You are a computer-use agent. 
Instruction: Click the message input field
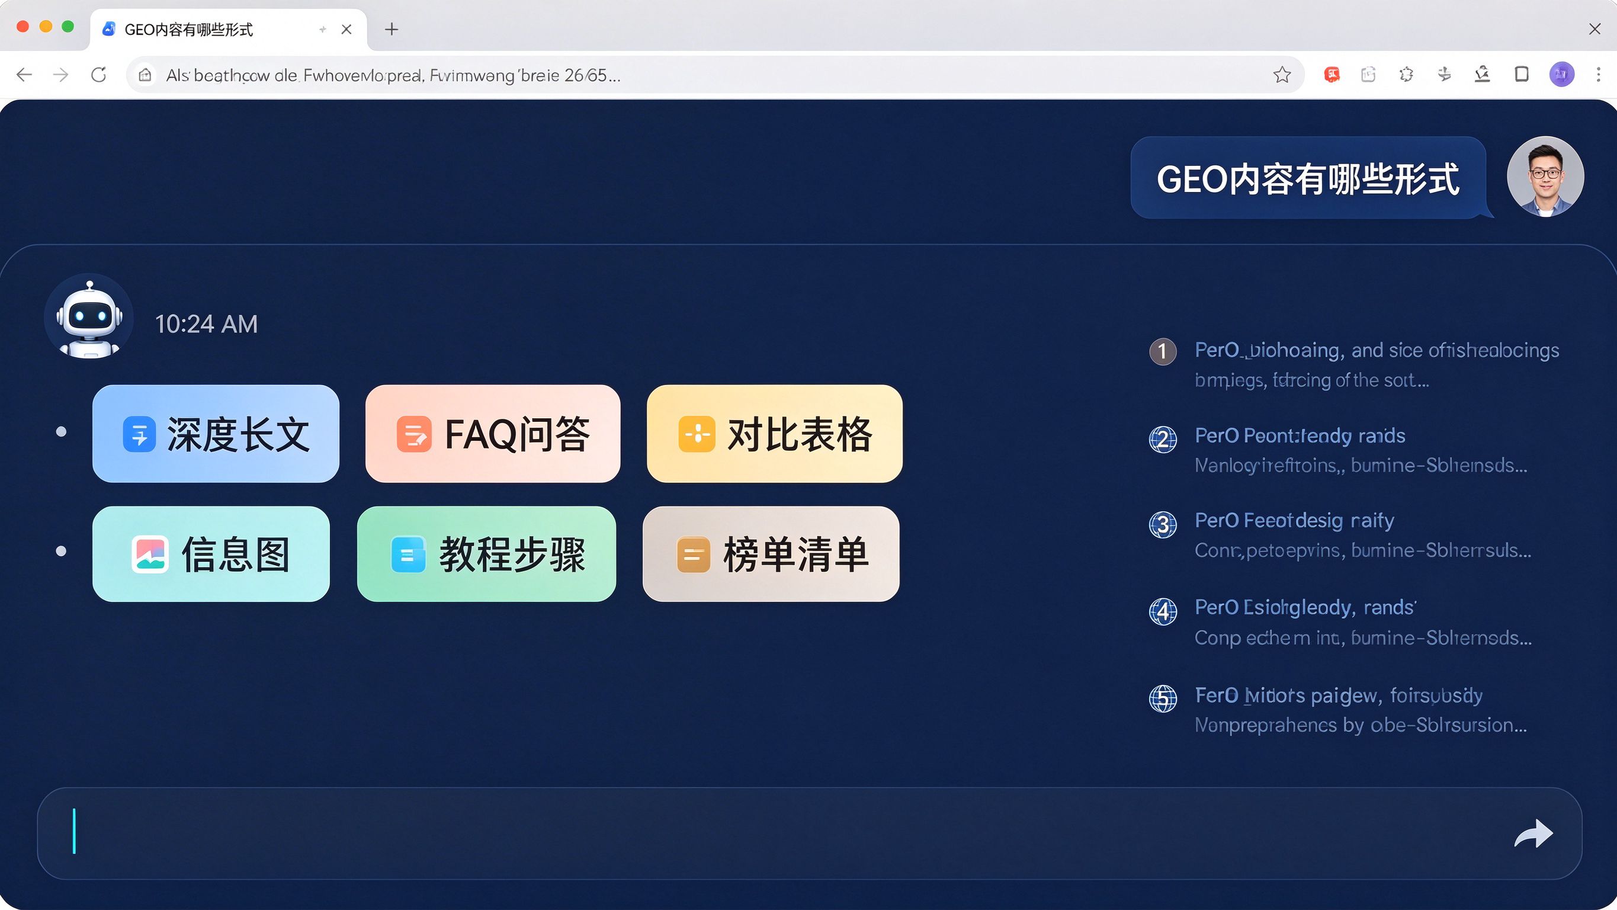(809, 834)
